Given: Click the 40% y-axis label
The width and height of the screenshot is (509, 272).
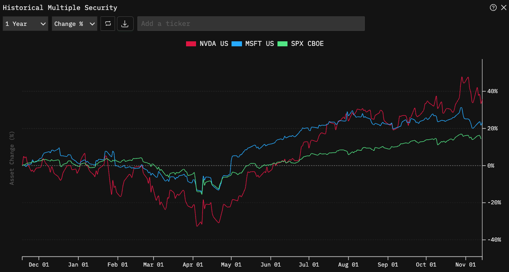Looking at the screenshot, I should coord(493,91).
